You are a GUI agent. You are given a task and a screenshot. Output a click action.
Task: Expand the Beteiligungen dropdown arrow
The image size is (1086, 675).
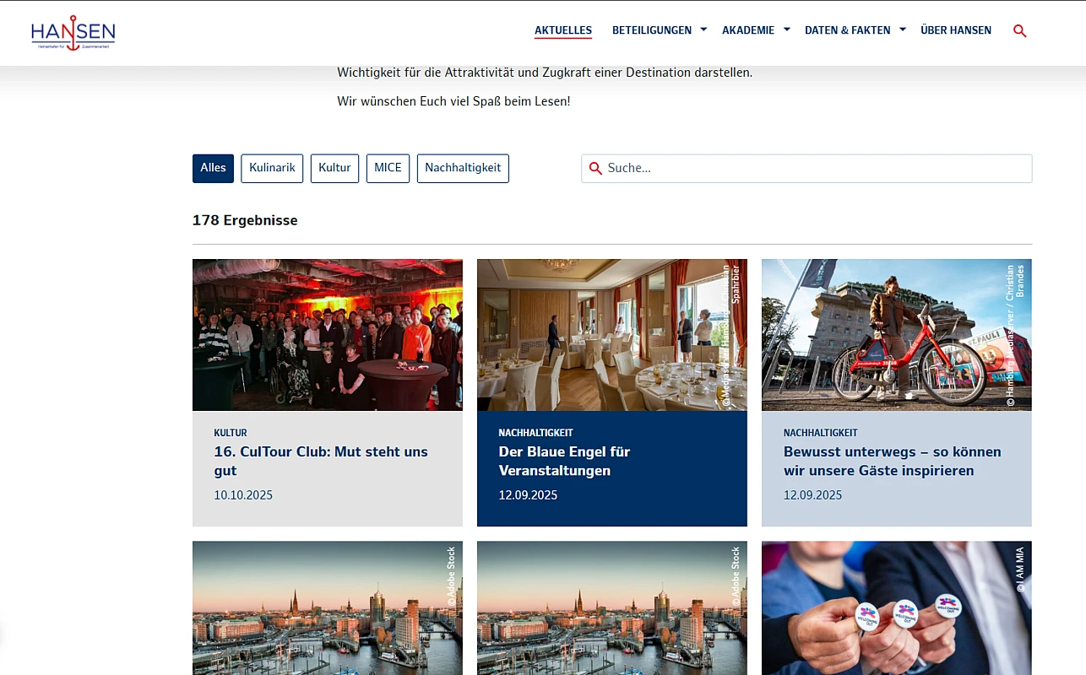703,30
